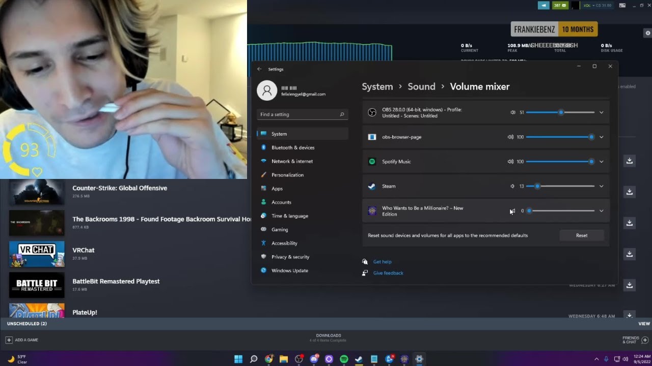Expand the OBS 28.0.0 volume row
Viewport: 652px width, 366px height.
(601, 112)
